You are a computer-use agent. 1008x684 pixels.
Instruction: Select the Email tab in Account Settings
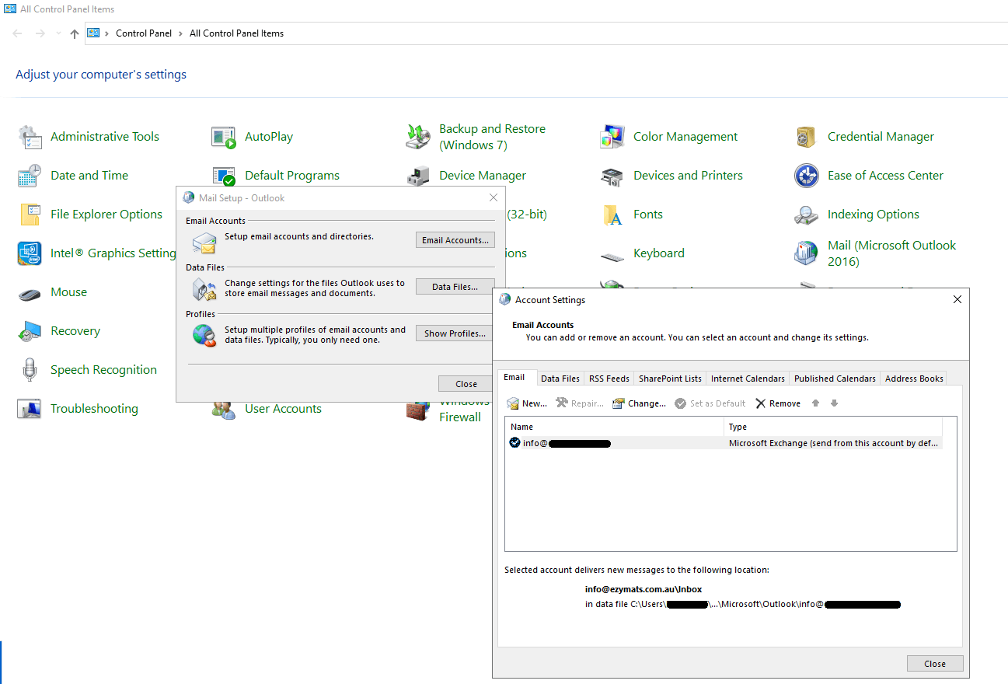click(514, 378)
